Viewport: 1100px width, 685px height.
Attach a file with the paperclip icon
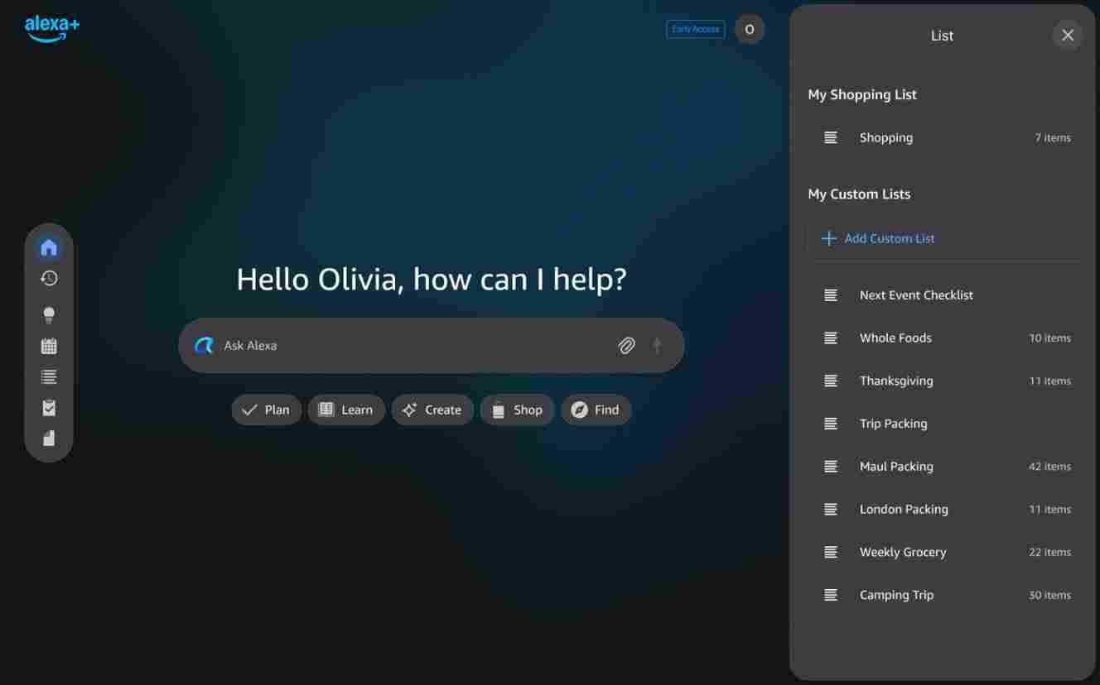627,346
